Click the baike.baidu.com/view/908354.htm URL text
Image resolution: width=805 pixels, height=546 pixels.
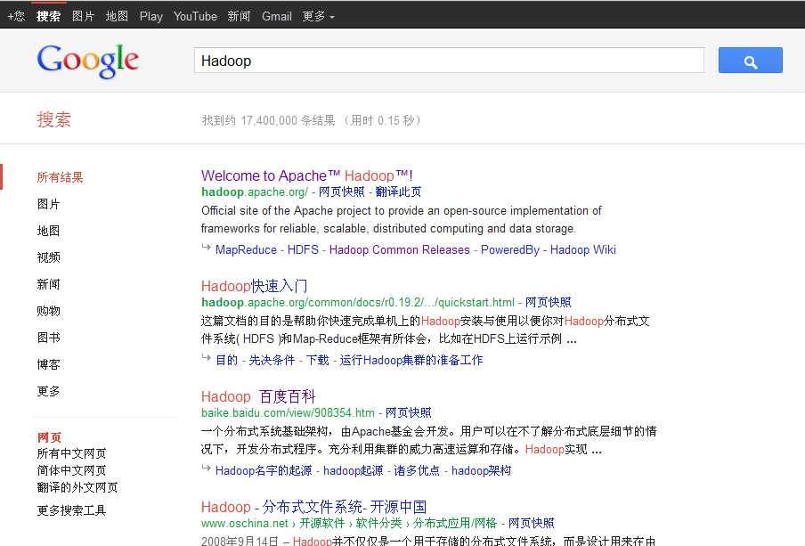(288, 412)
